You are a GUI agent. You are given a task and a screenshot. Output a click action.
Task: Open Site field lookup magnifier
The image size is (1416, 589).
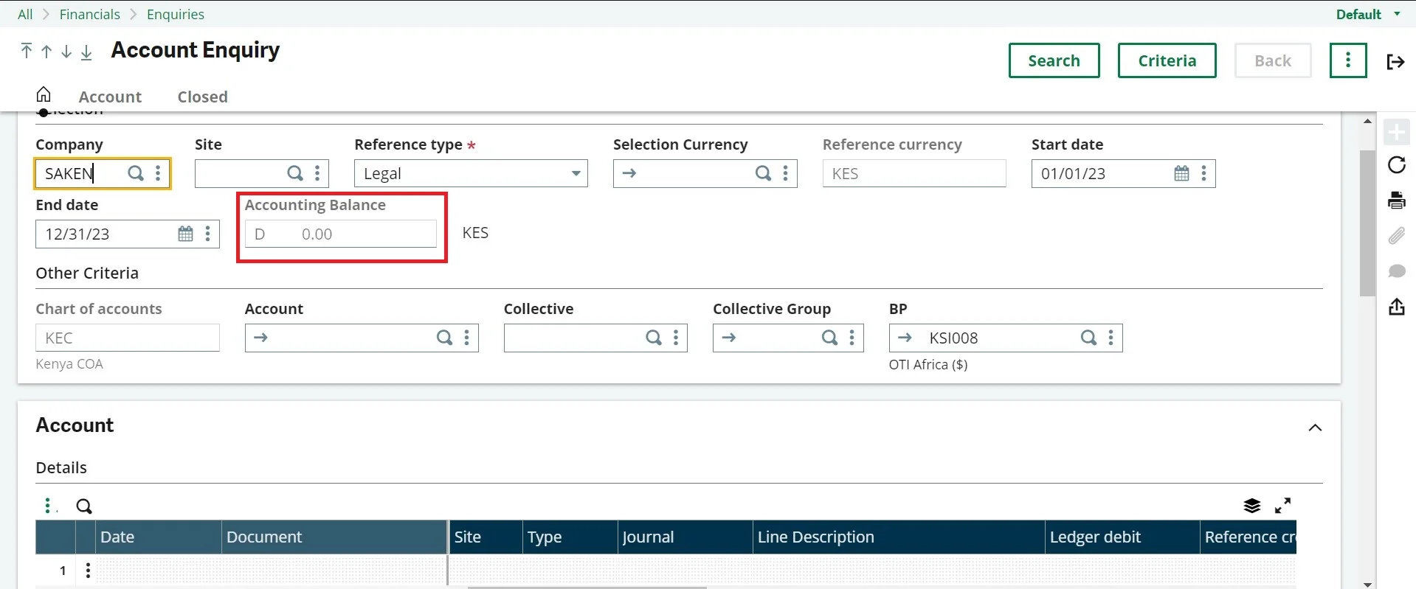coord(295,173)
